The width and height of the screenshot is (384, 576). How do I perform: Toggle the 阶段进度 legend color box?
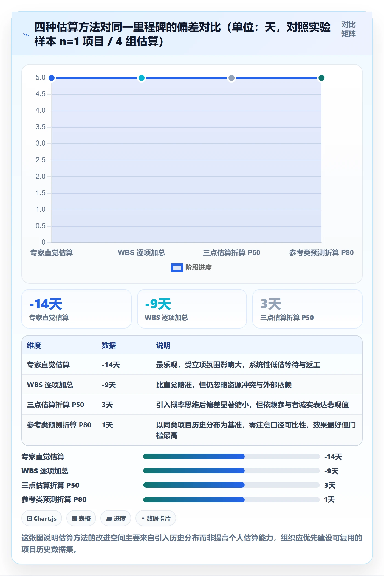pyautogui.click(x=177, y=267)
